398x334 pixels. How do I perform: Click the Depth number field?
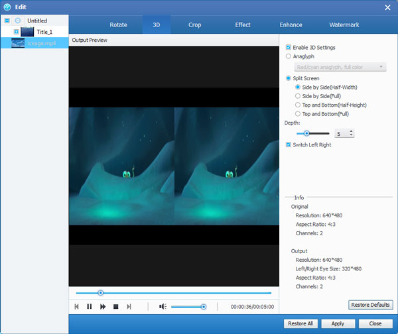342,133
